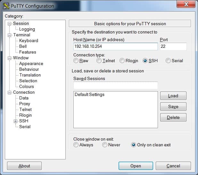Select Proxy in the Connection tree
Image resolution: width=198 pixels, height=175 pixels.
(x=24, y=104)
